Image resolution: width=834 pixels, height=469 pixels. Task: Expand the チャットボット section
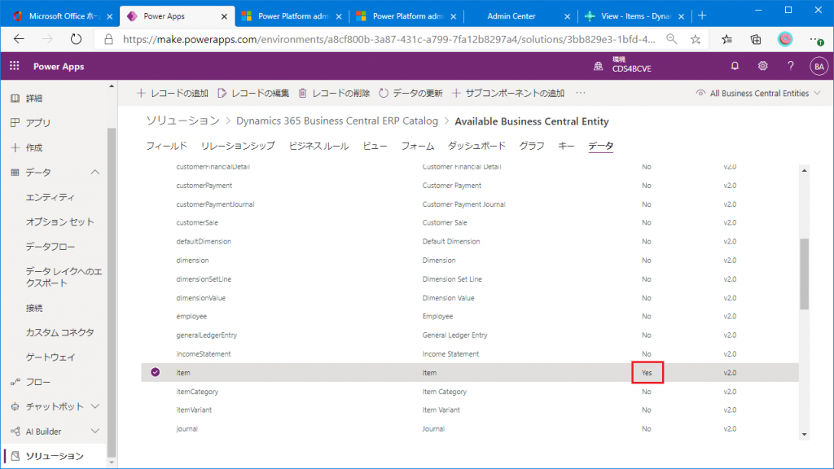pos(95,406)
